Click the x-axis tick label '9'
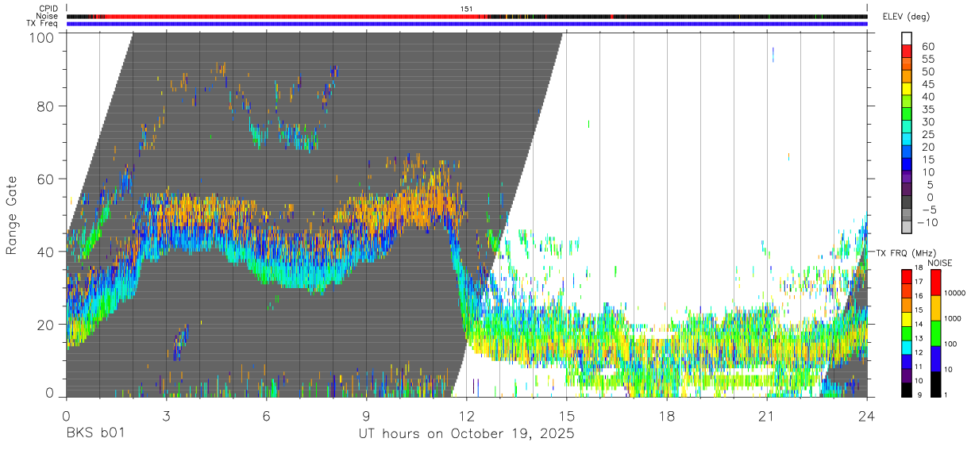 pos(366,415)
